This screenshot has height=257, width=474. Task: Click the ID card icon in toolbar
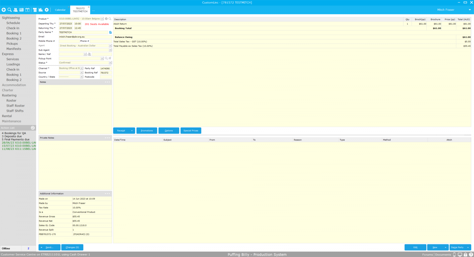[21, 10]
